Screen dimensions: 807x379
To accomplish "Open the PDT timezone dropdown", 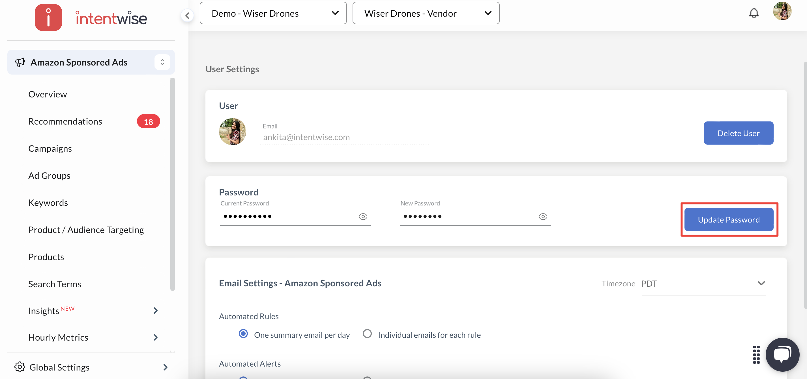I will [x=704, y=284].
